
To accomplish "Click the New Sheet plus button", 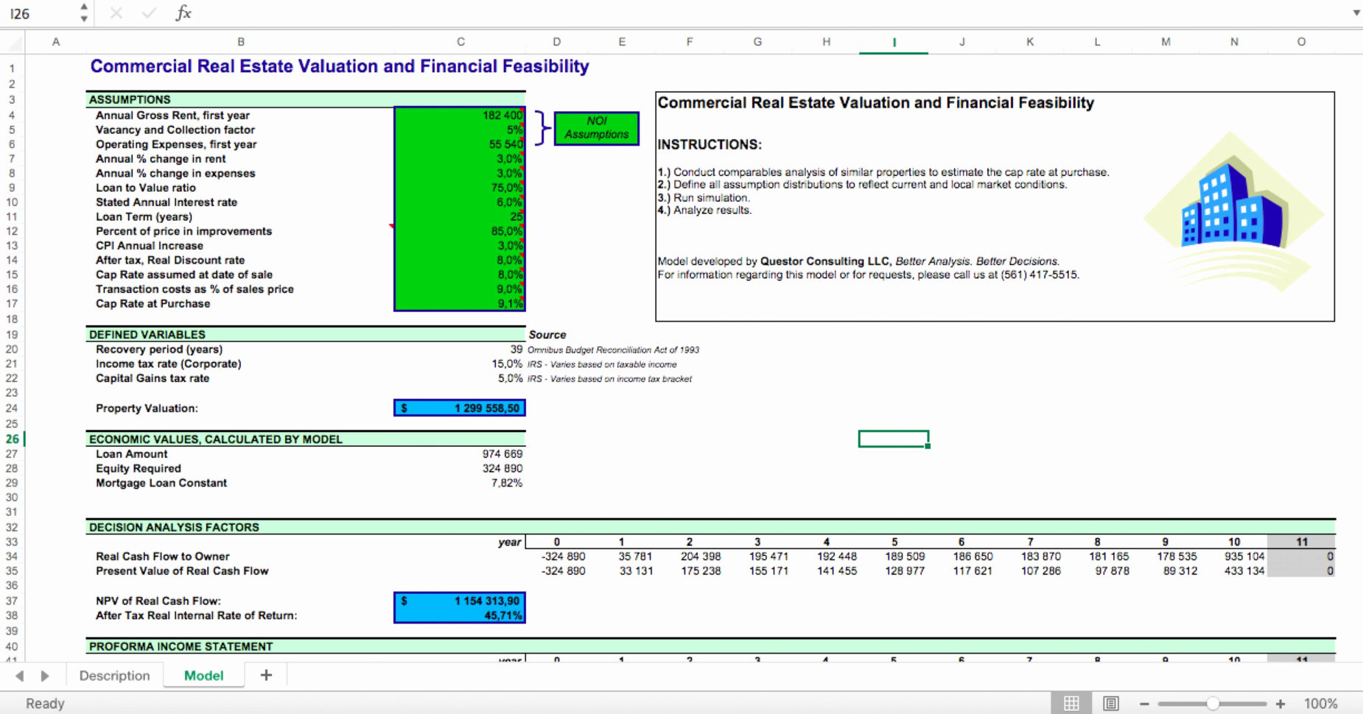I will [x=265, y=675].
